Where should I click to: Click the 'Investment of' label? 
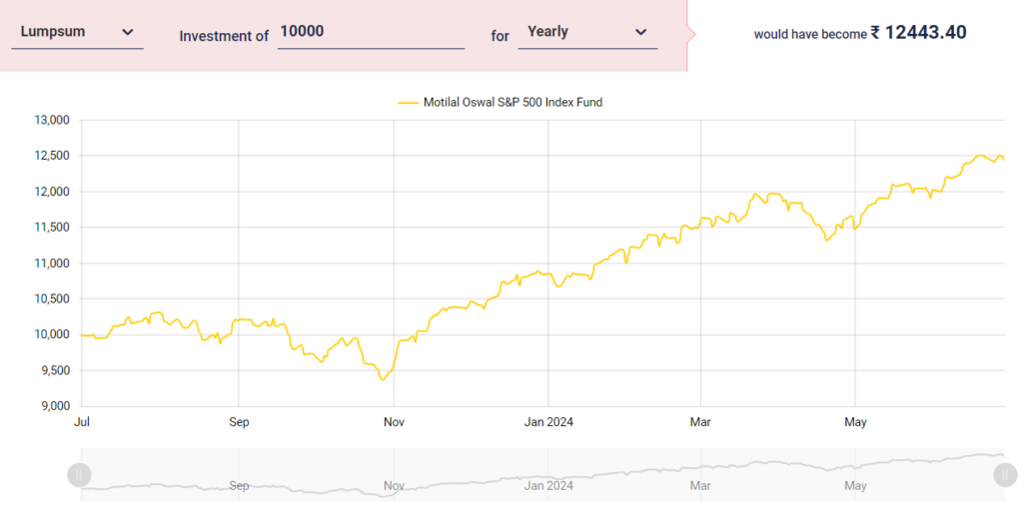(x=224, y=36)
